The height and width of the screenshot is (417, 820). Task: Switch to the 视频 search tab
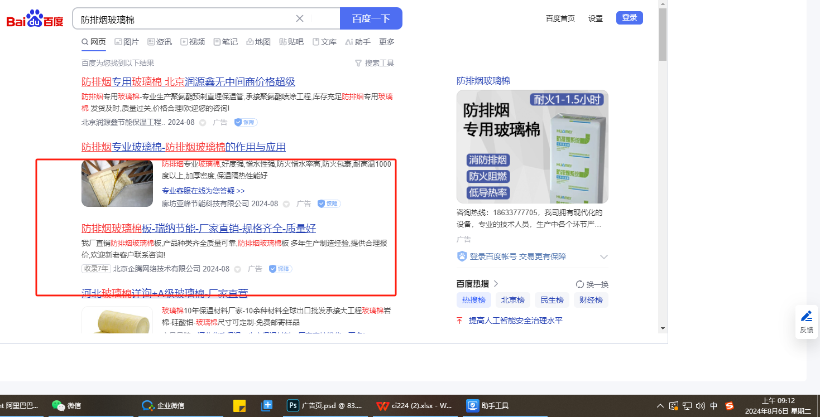(193, 42)
